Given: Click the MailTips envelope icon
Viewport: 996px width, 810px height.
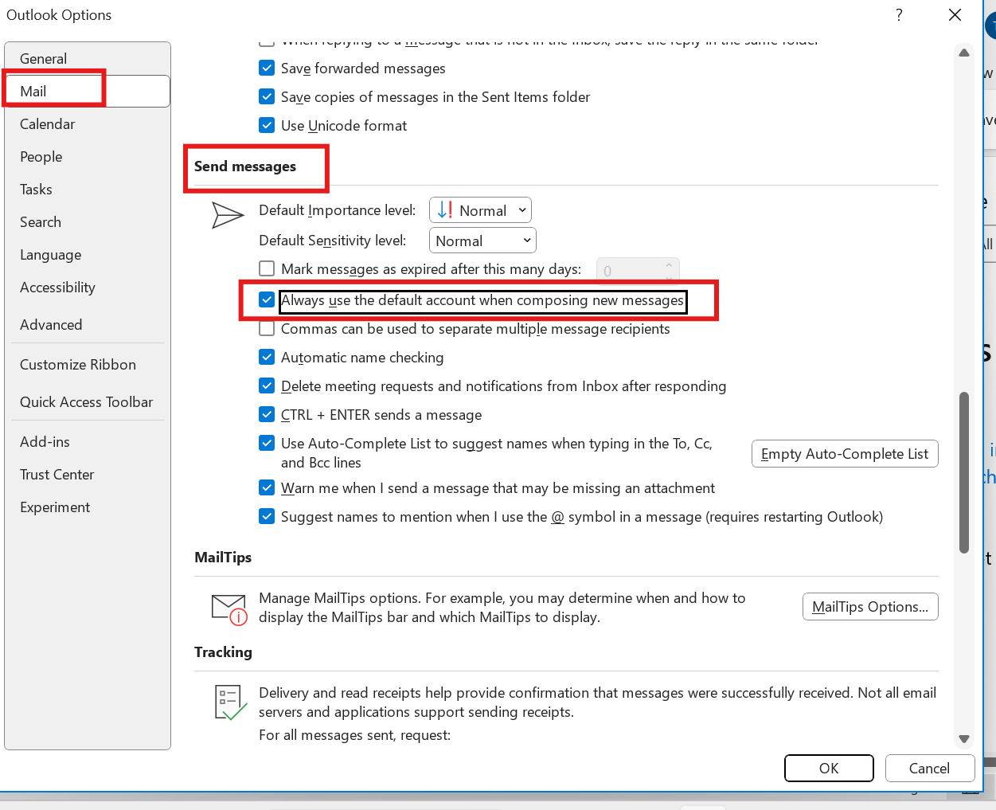Looking at the screenshot, I should (x=229, y=609).
